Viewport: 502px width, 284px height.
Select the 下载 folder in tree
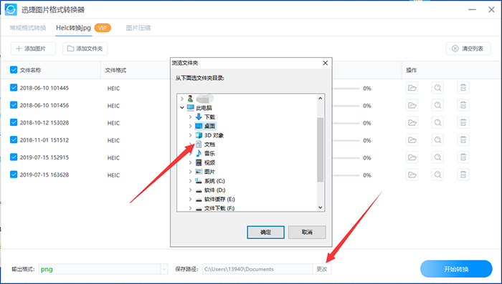point(205,117)
